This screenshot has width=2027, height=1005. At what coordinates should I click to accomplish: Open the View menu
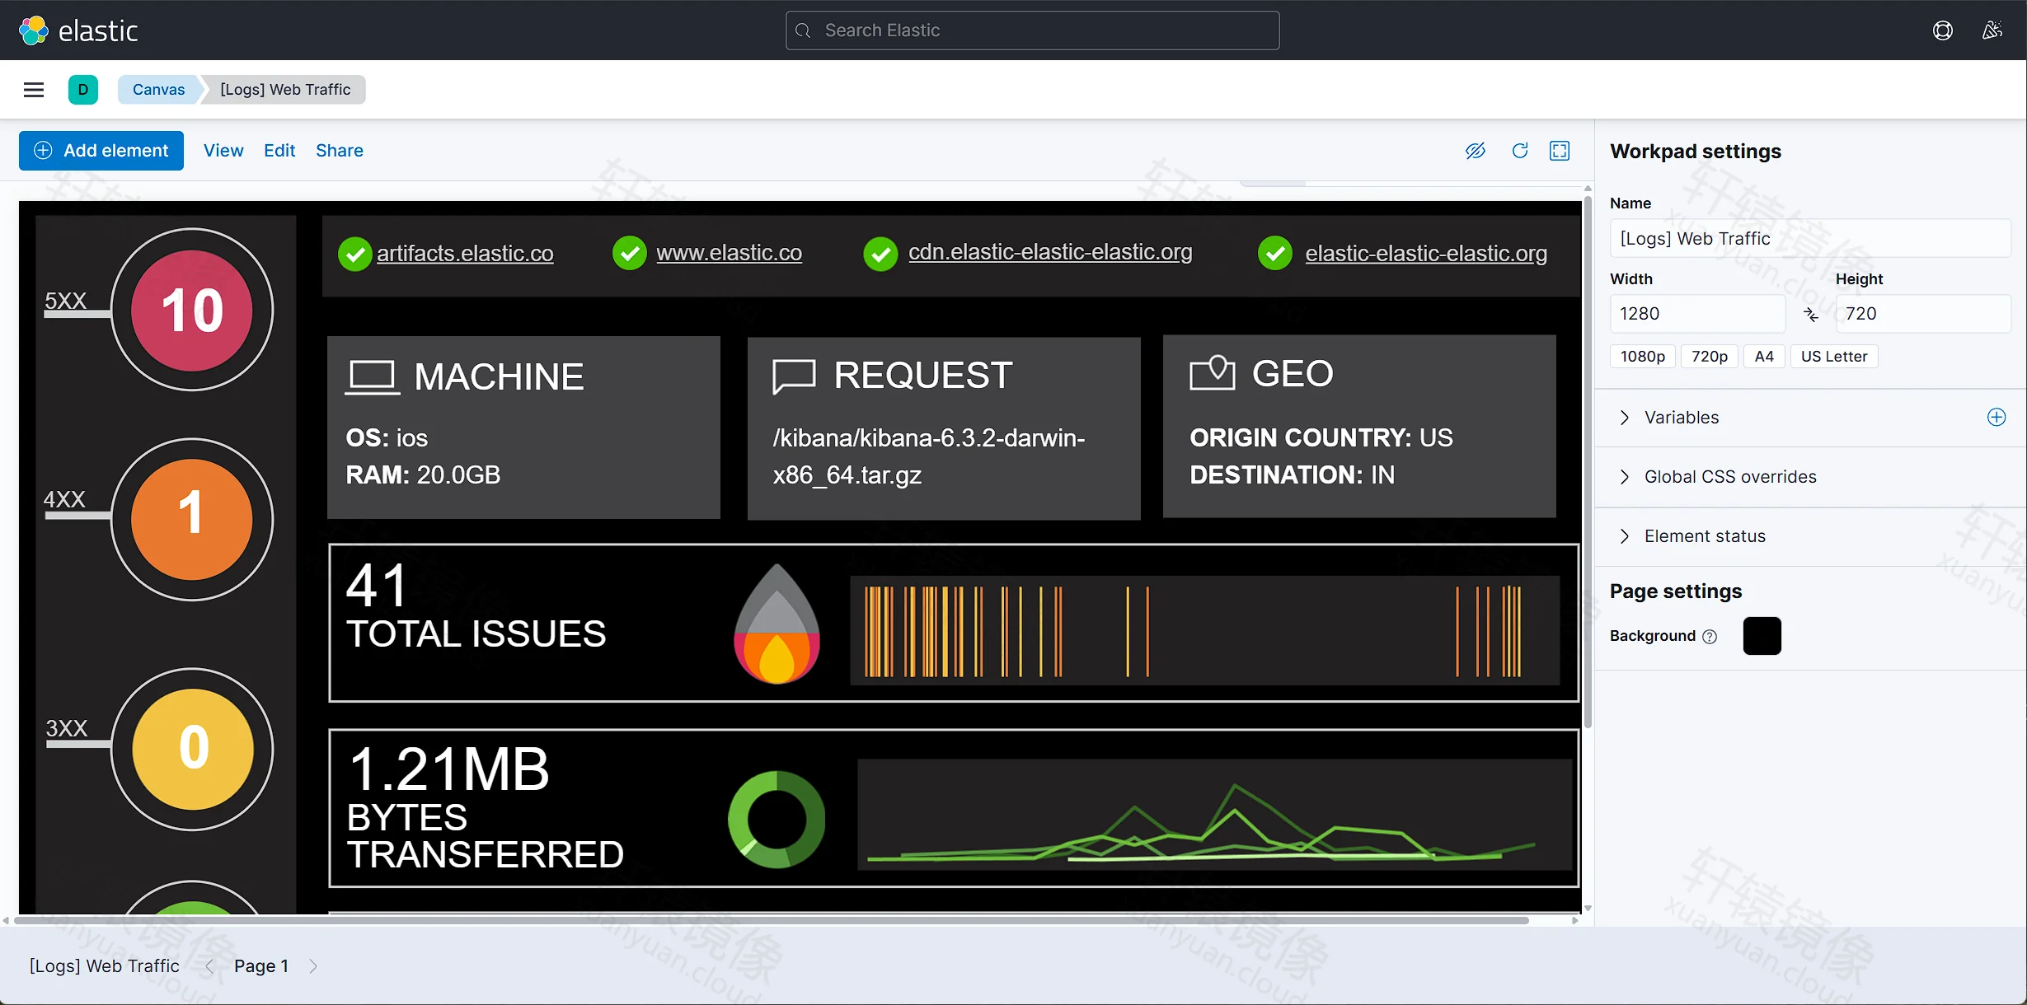[223, 151]
